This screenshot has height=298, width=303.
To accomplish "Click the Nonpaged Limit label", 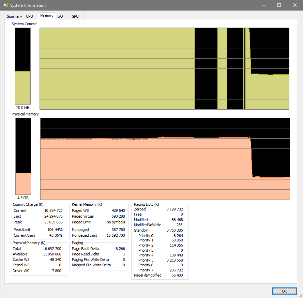I will 85,235.
